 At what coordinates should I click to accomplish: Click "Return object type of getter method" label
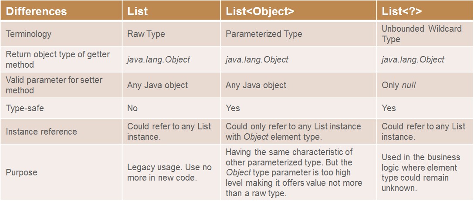pyautogui.click(x=58, y=59)
